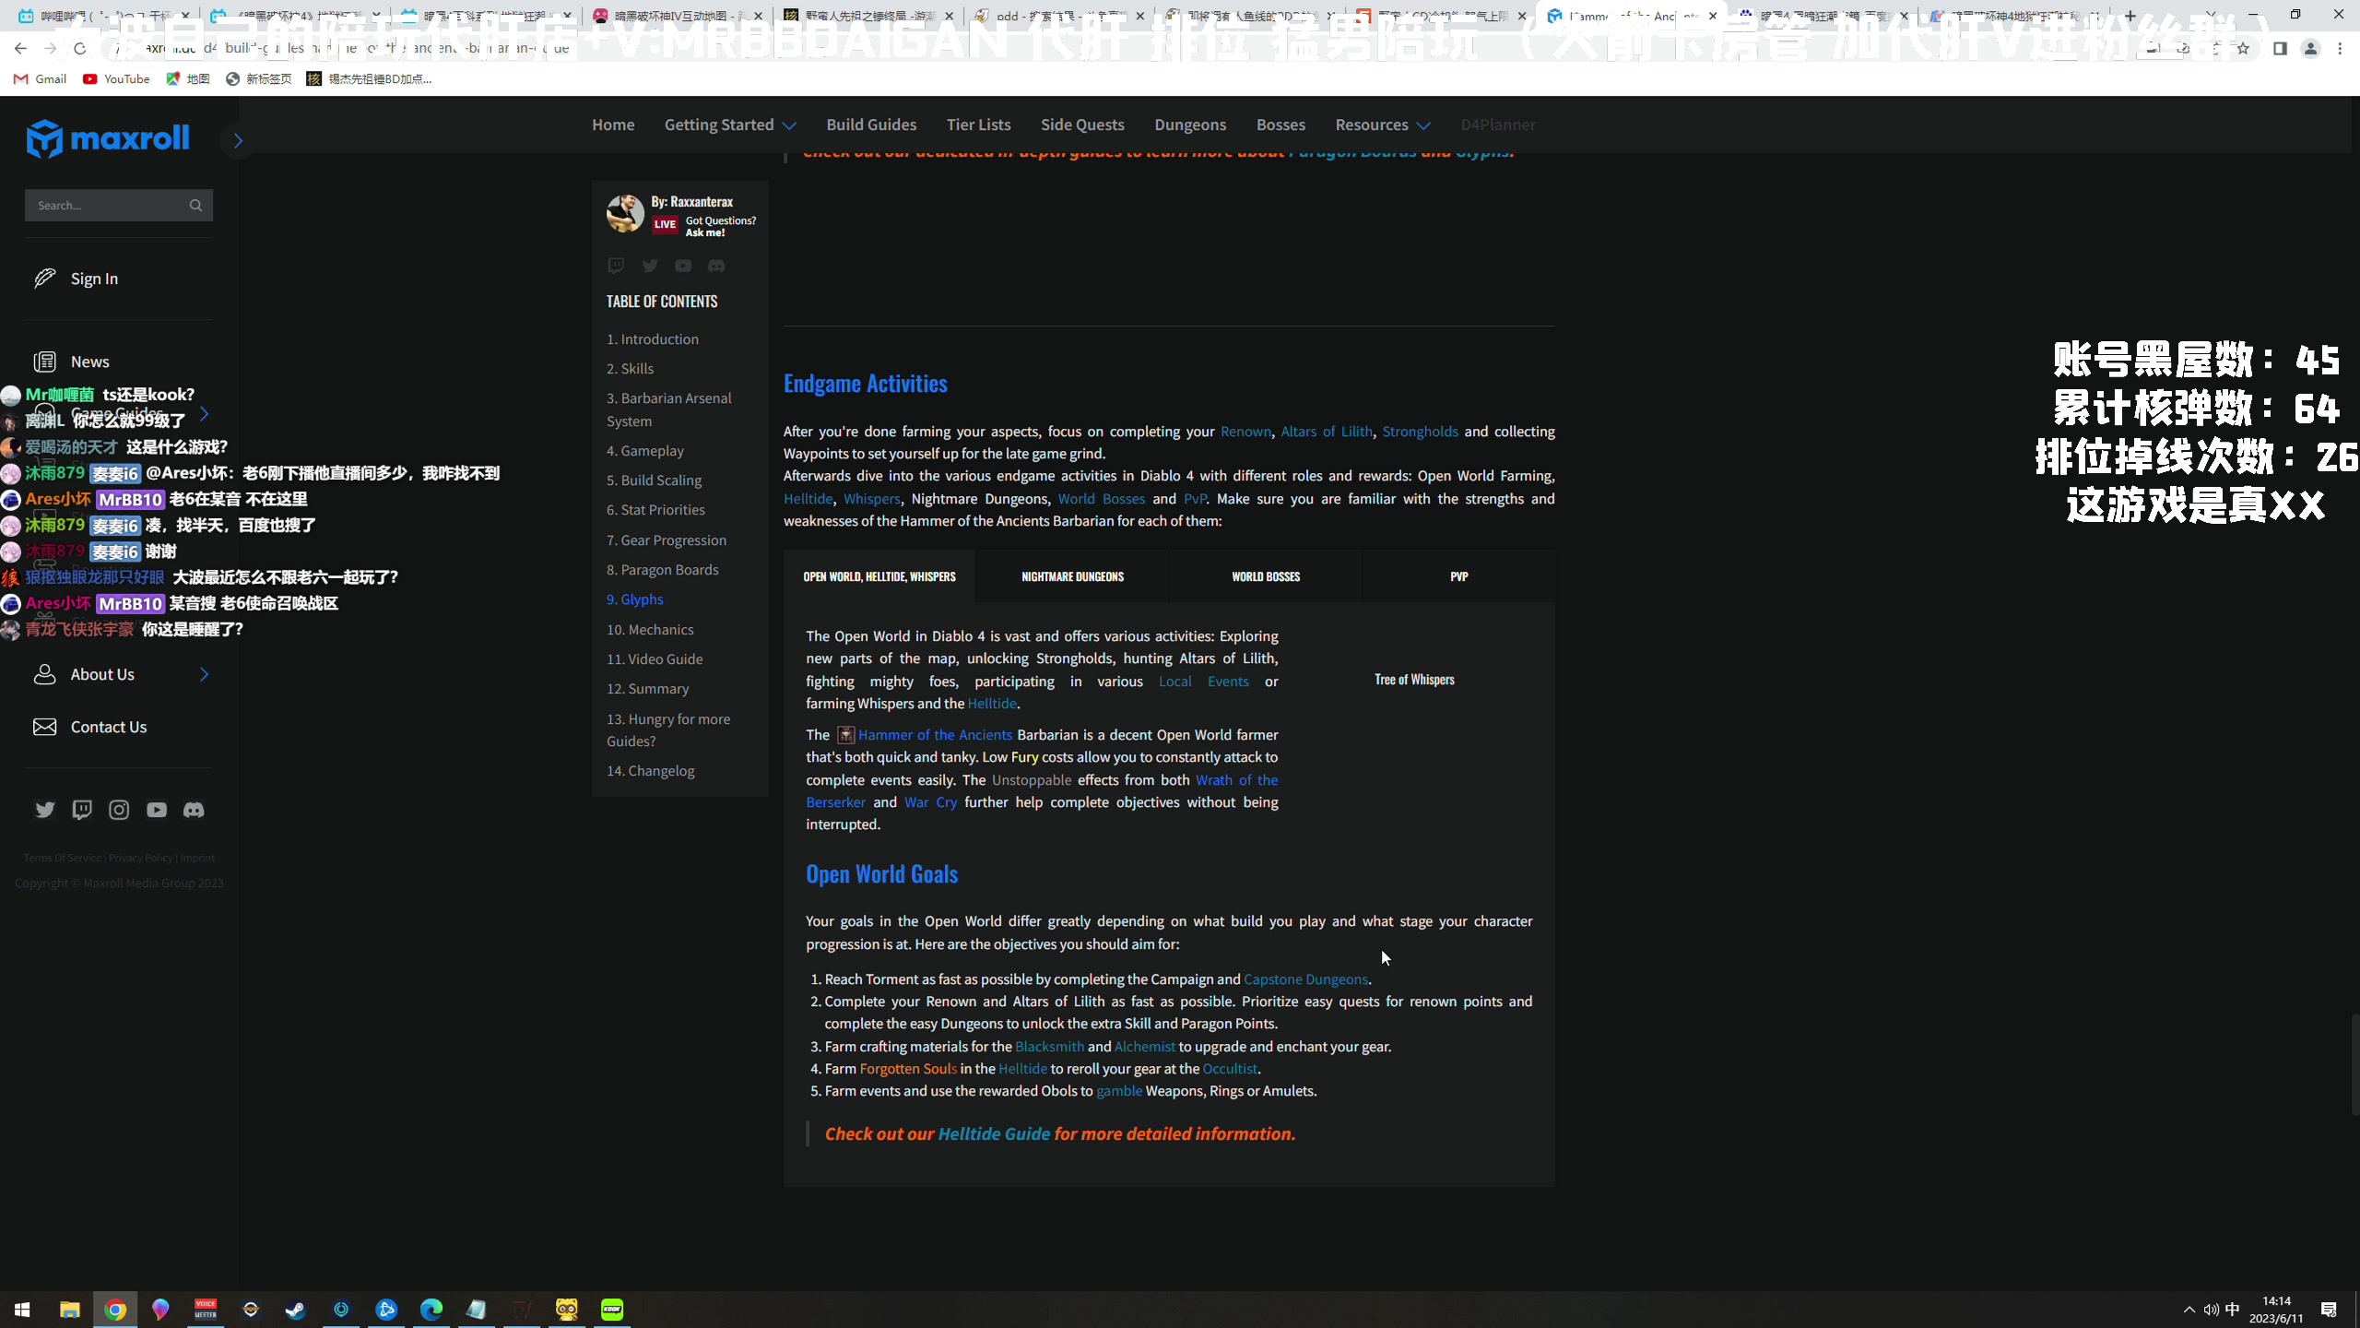This screenshot has height=1328, width=2360.
Task: Jump to 8. Paragon Boards in contents
Action: (x=663, y=570)
